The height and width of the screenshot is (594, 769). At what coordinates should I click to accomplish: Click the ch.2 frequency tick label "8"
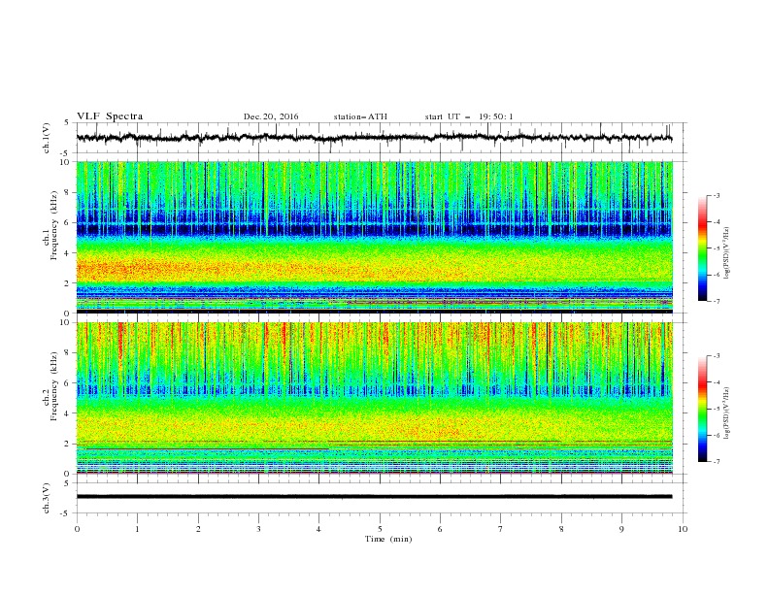click(x=69, y=353)
